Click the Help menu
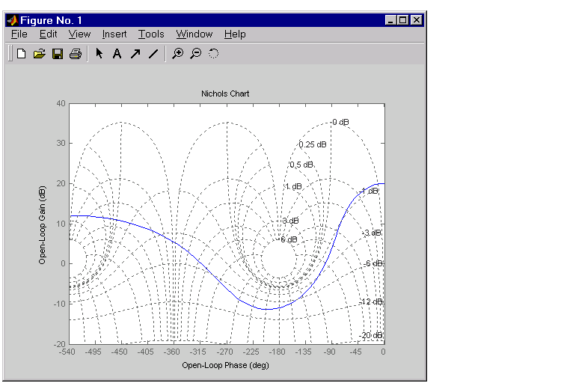Screen dimensions: 561x386 235,34
